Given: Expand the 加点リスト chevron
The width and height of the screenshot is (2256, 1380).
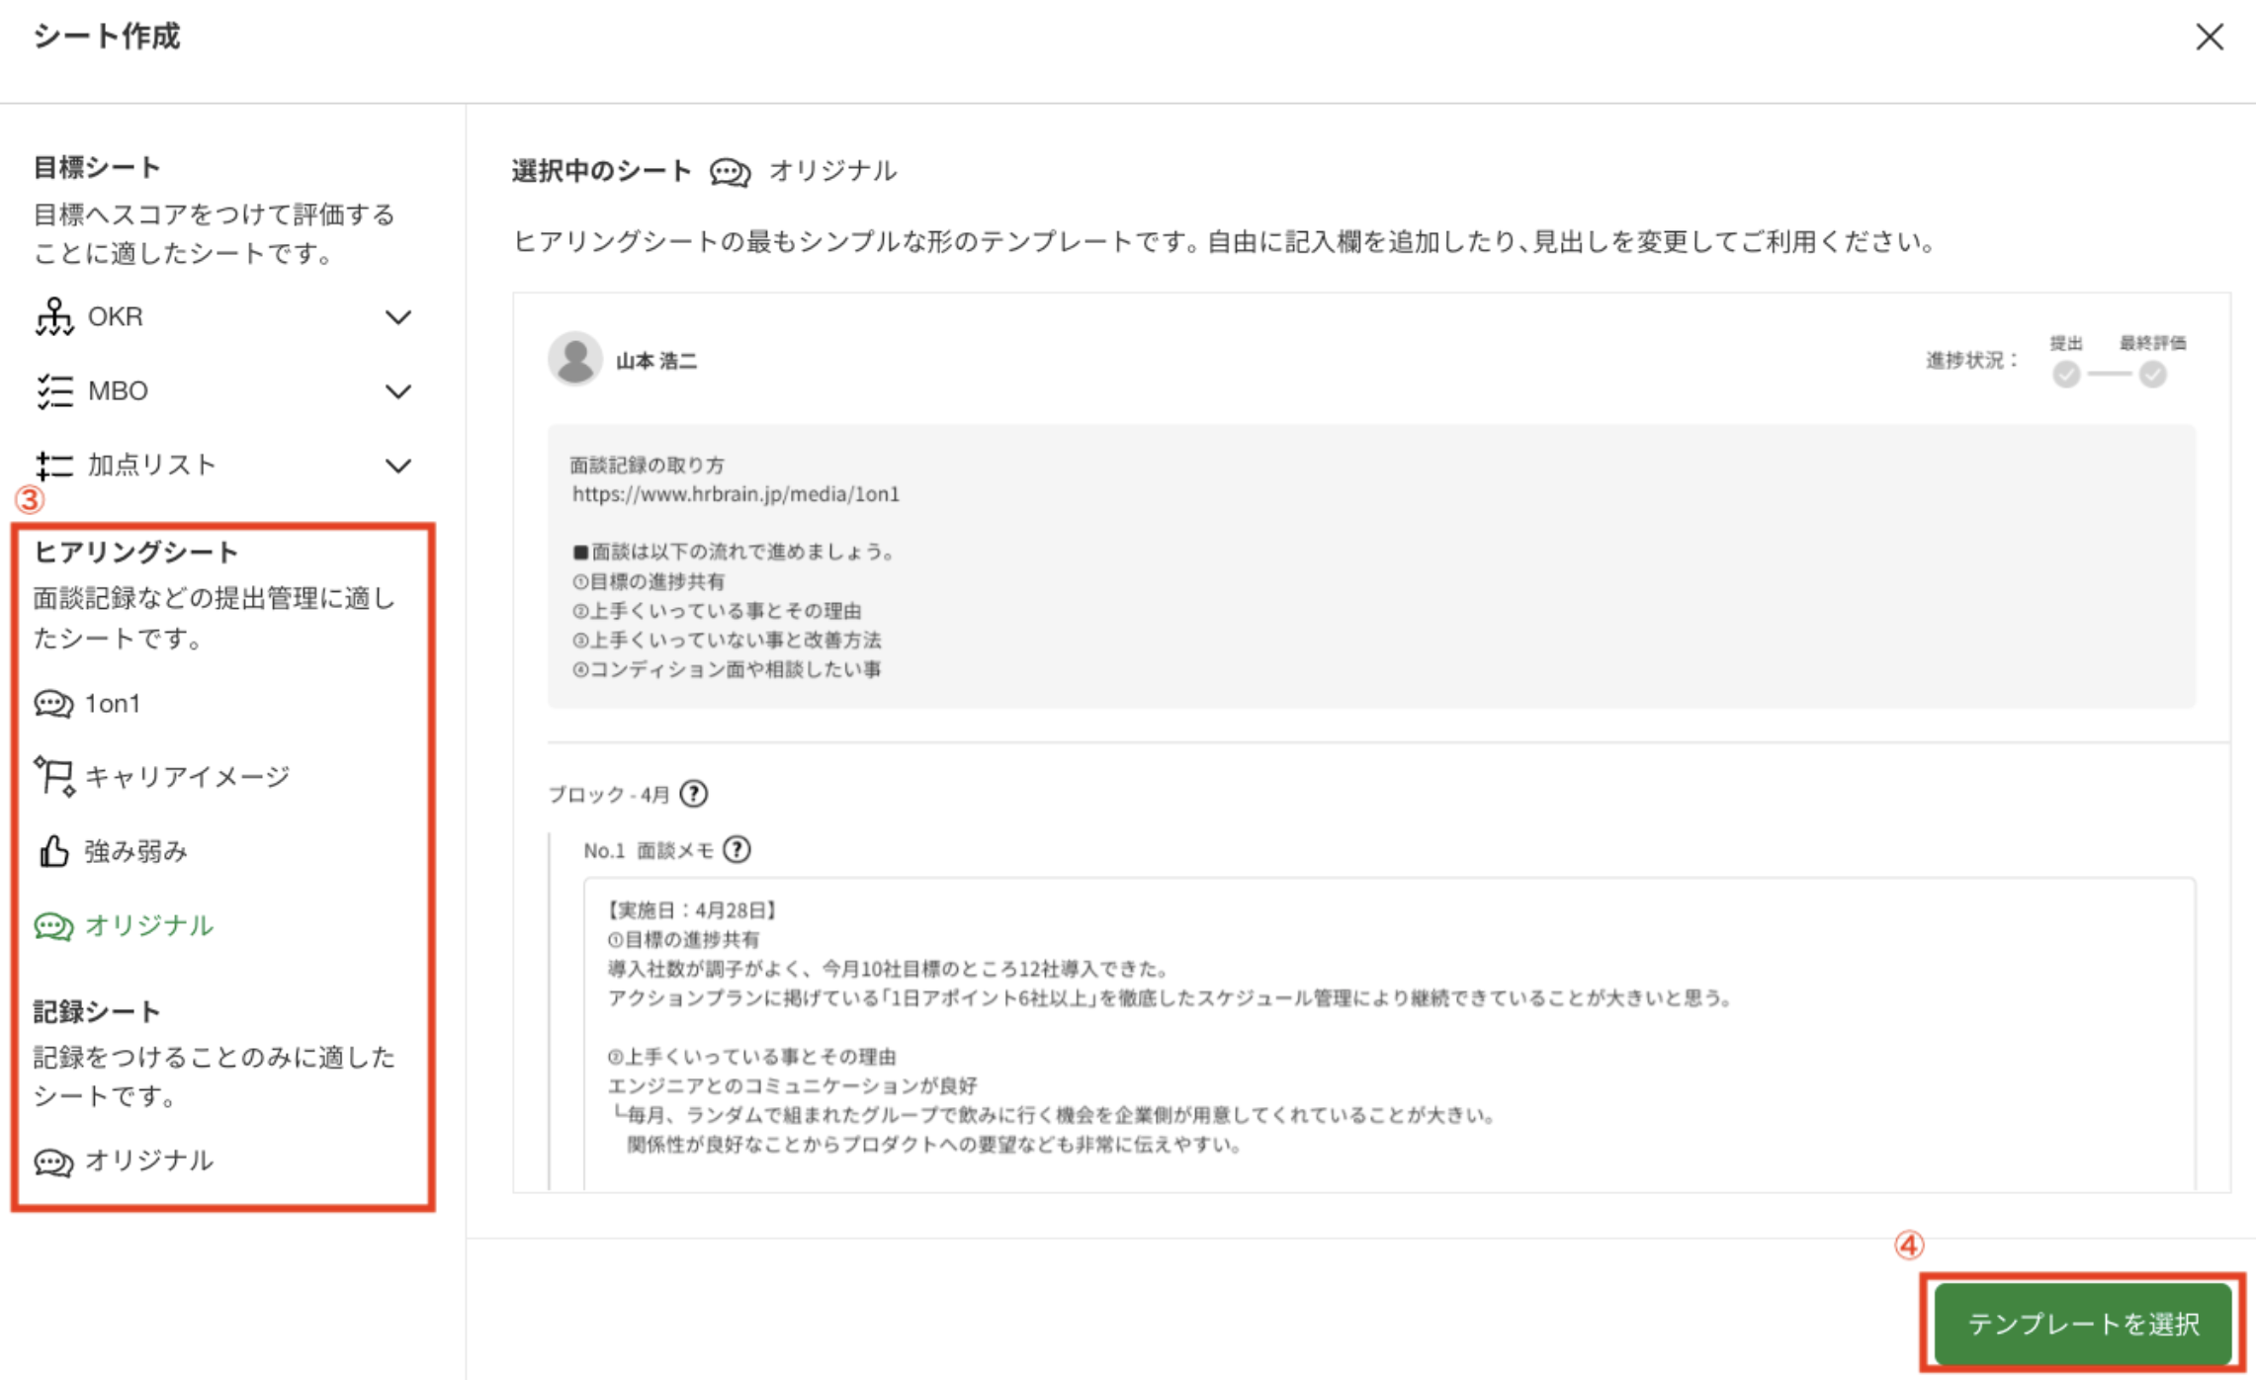Looking at the screenshot, I should (x=397, y=466).
